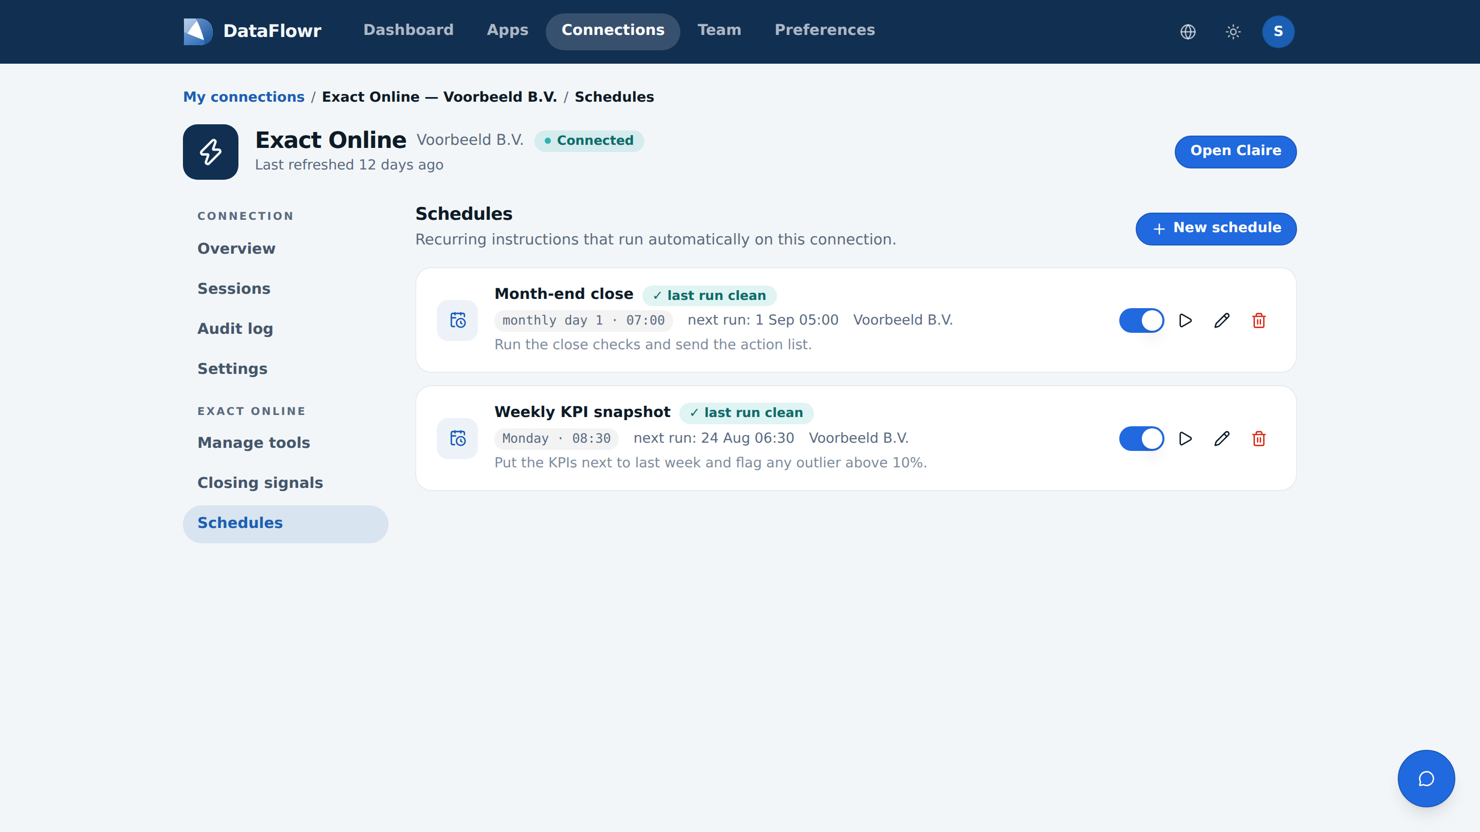
Task: Open Audit log in the sidebar
Action: coord(285,329)
